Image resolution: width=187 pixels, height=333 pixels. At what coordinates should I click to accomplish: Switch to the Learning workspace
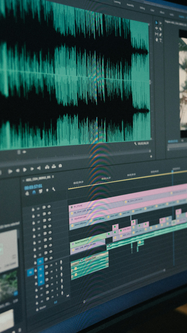click(x=117, y=2)
